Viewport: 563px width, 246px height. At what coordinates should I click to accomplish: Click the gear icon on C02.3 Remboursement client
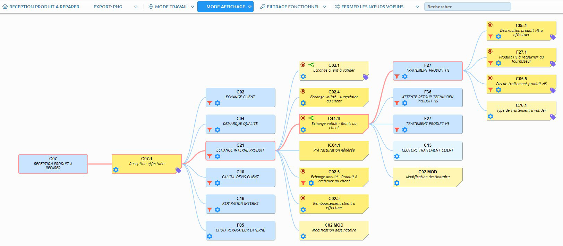point(303,210)
